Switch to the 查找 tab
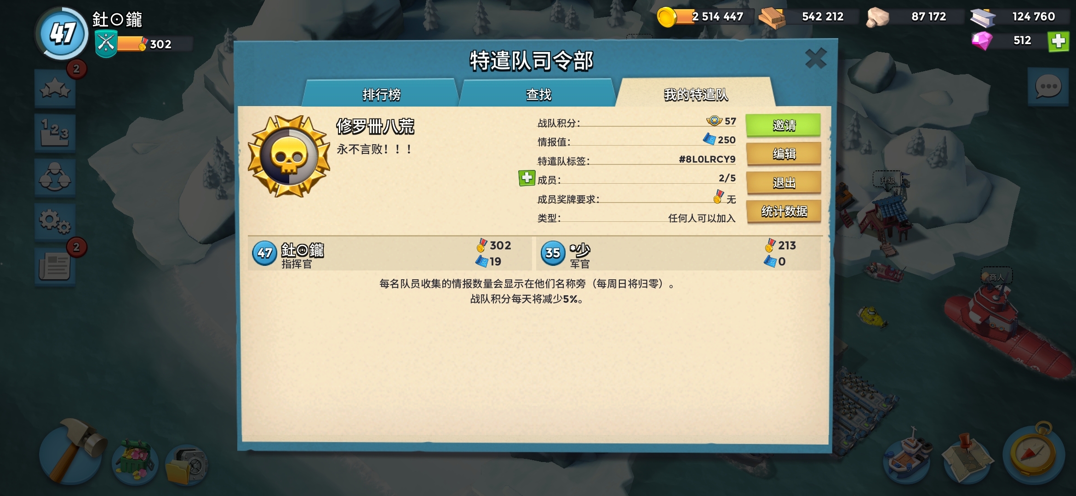This screenshot has width=1076, height=496. tap(538, 94)
